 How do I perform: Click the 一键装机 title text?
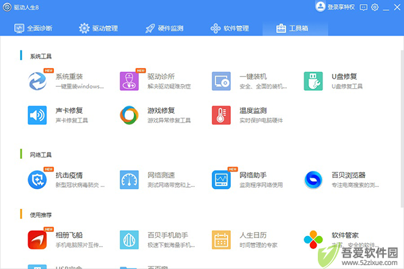253,77
